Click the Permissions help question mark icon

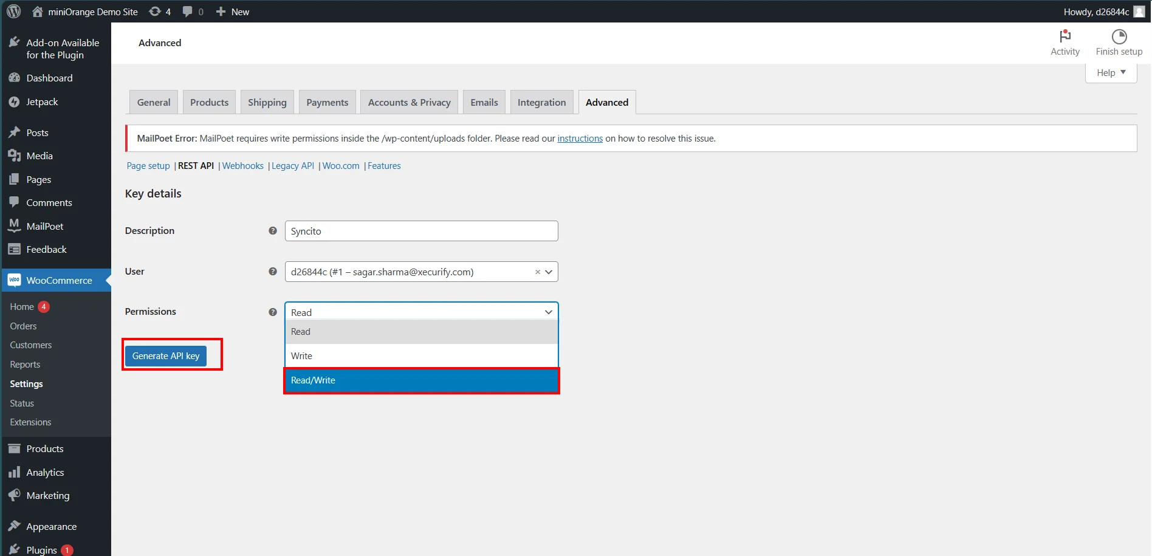pyautogui.click(x=272, y=312)
